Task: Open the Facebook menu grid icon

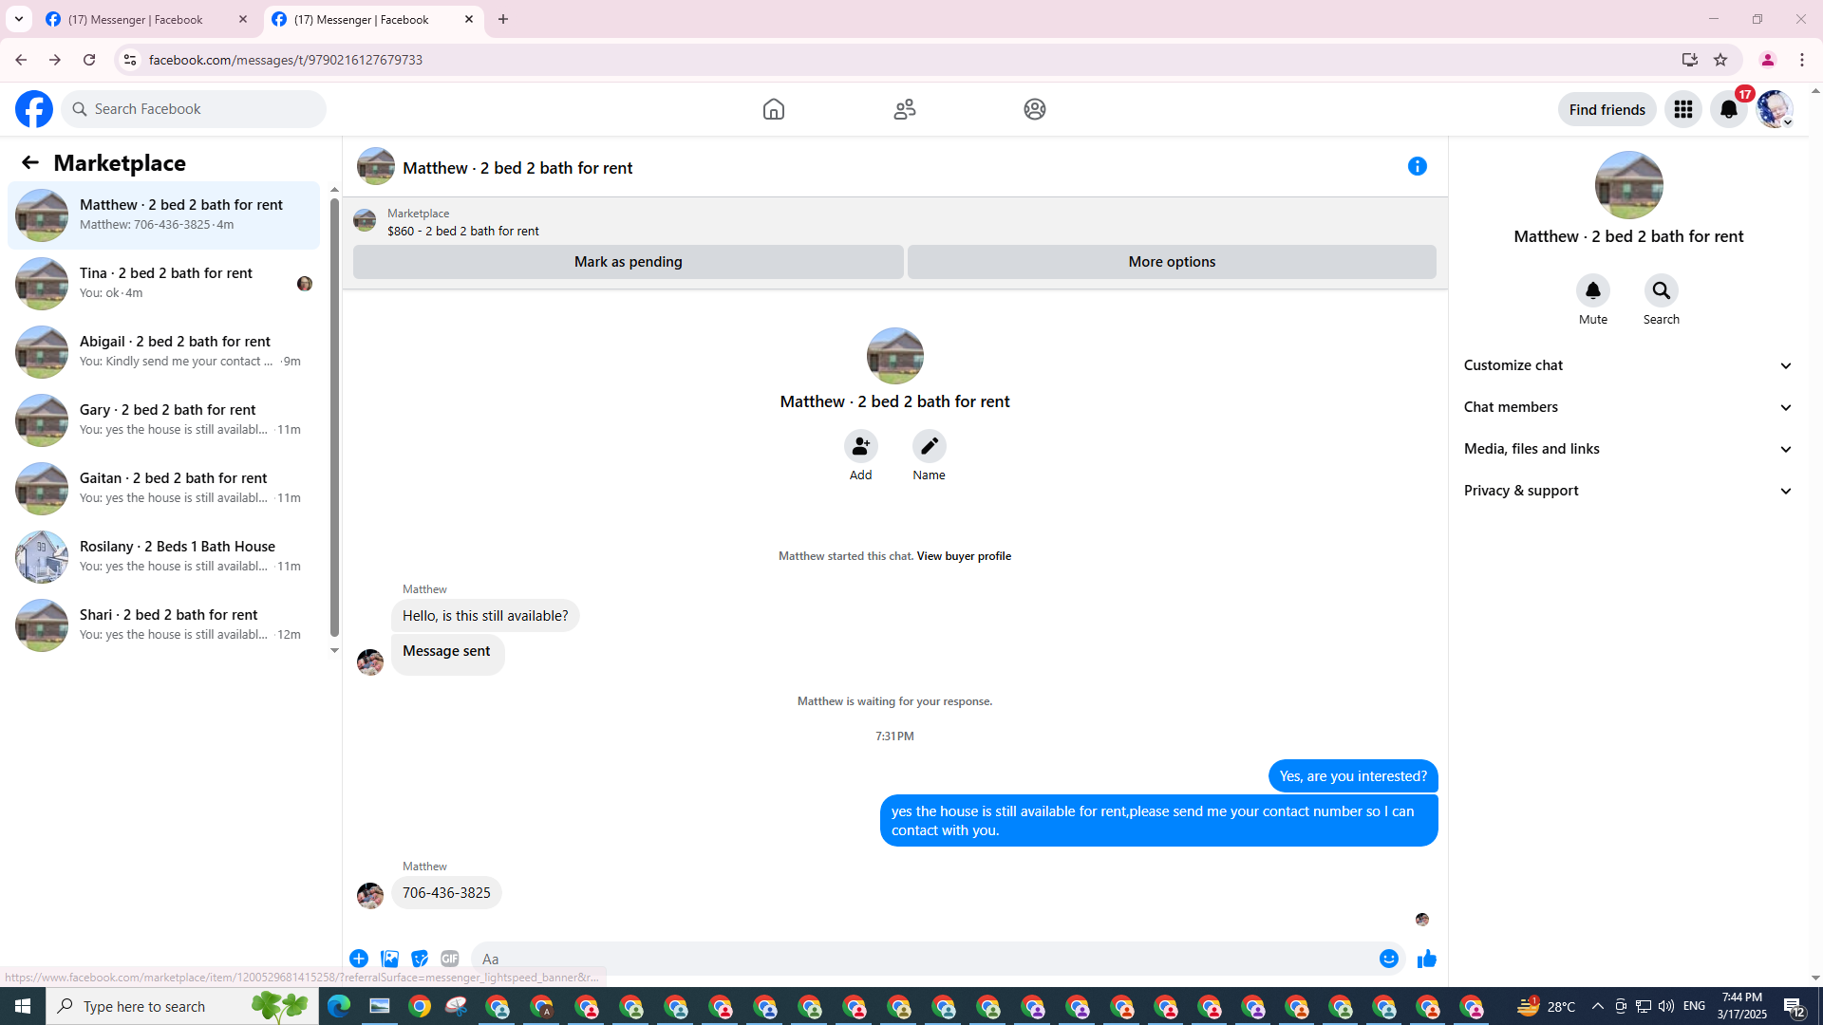Action: tap(1683, 109)
